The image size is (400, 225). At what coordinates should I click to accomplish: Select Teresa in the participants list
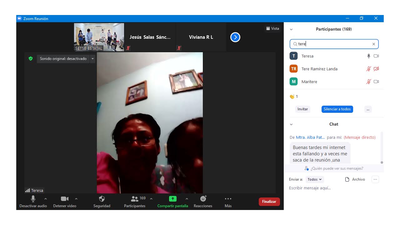[x=334, y=56]
